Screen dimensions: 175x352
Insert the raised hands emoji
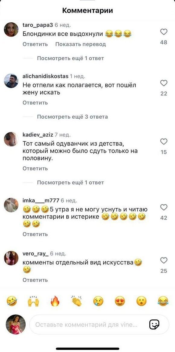[33, 301]
